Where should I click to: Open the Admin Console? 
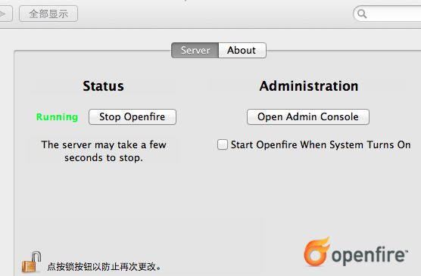[x=308, y=116]
